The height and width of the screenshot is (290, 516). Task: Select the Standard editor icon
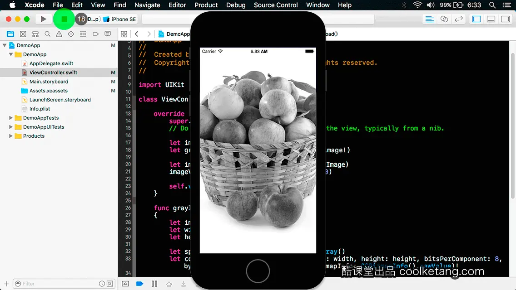(429, 19)
